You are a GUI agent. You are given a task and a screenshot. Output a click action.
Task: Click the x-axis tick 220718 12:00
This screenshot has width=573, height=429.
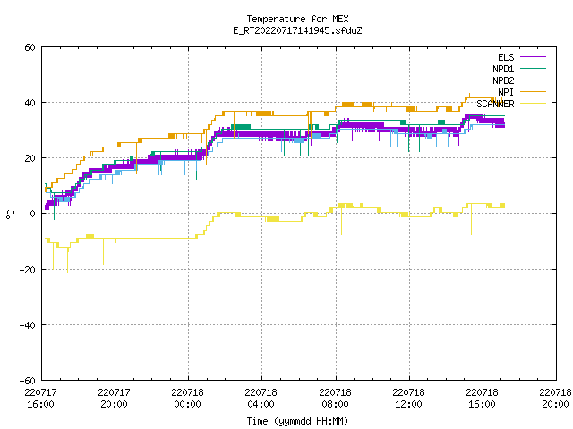(408, 399)
